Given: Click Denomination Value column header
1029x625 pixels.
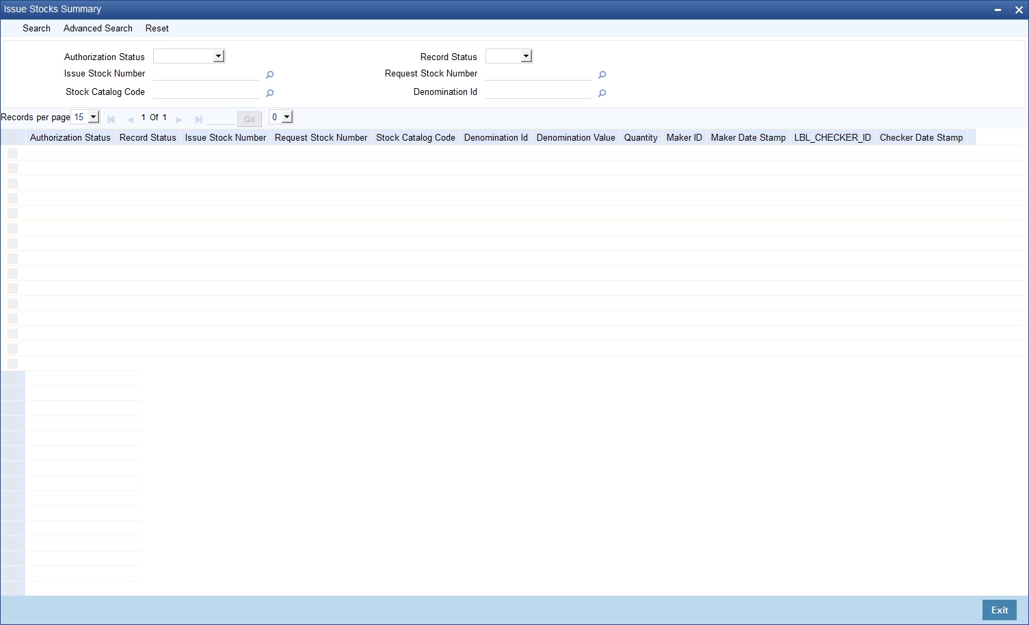Looking at the screenshot, I should click(x=576, y=137).
